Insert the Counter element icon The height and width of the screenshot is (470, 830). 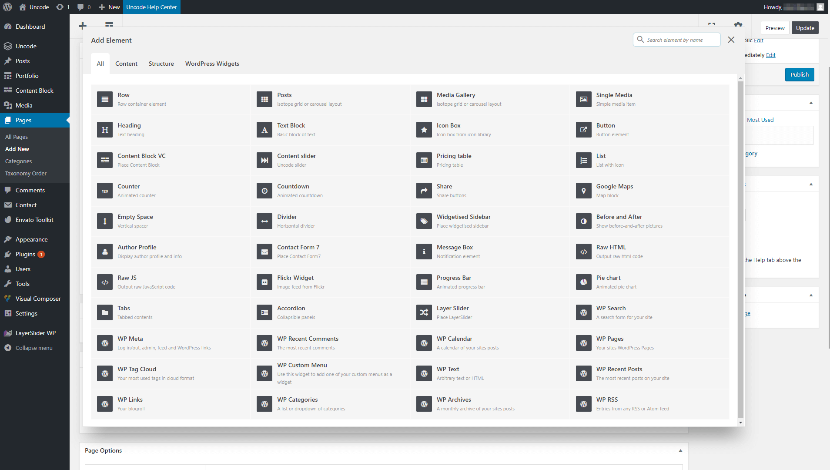105,191
